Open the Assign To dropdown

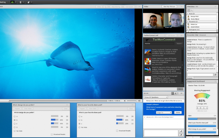pyautogui.click(x=163, y=112)
